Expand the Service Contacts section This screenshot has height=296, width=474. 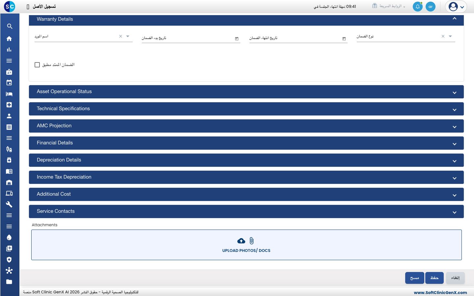tap(246, 211)
